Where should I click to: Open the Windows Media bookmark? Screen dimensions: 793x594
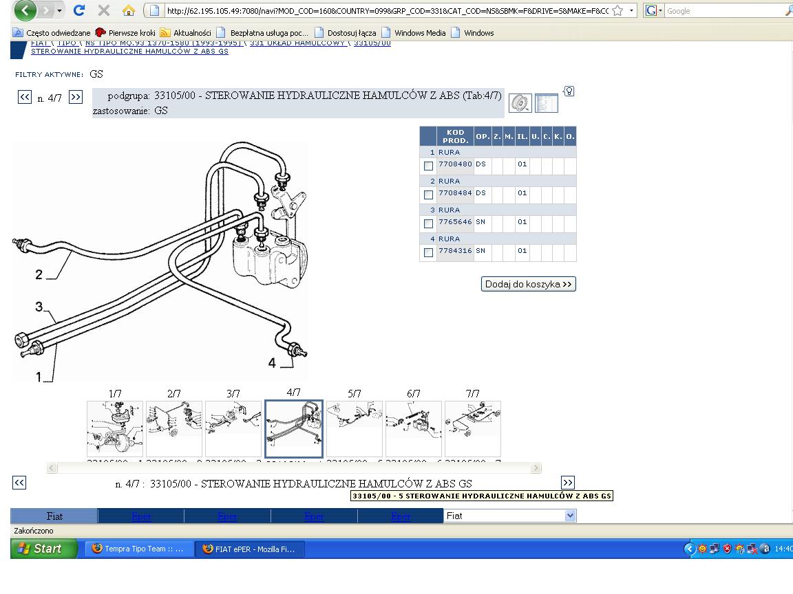[x=414, y=33]
